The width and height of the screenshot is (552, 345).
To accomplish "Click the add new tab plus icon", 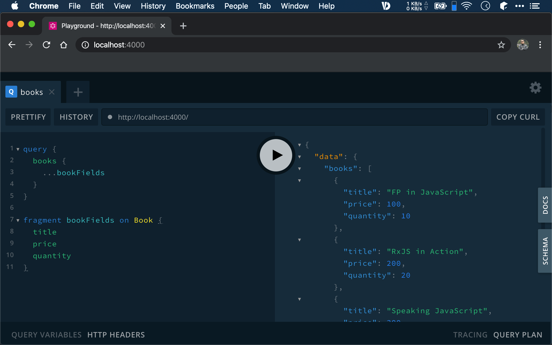I will (x=78, y=92).
